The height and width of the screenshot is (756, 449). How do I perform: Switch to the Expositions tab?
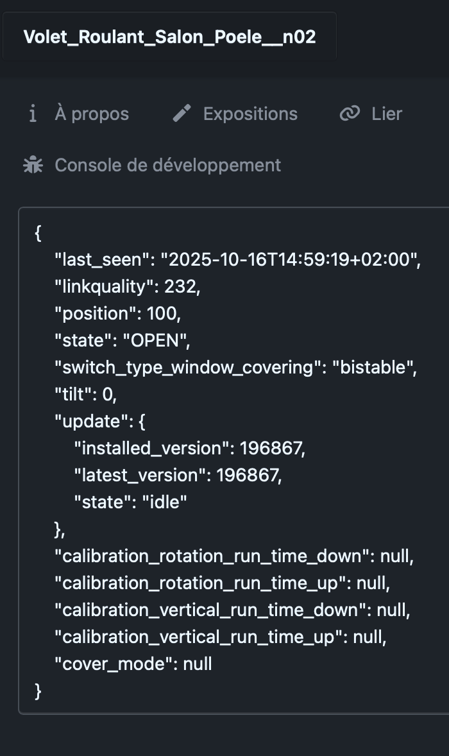250,114
